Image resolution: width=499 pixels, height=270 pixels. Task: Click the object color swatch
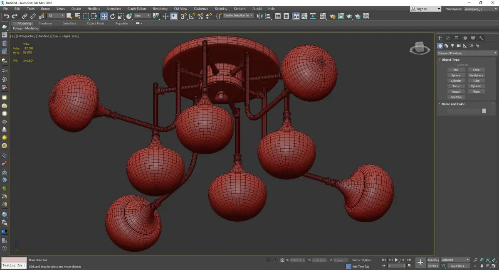pos(484,111)
